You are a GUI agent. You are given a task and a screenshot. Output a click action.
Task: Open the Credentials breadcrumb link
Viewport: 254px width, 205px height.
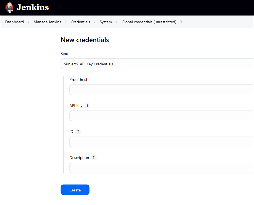click(x=80, y=22)
